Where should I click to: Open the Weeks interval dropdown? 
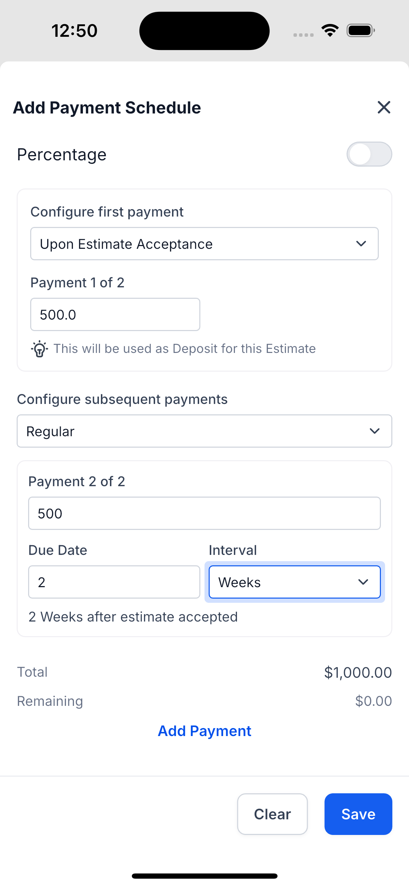pyautogui.click(x=294, y=582)
